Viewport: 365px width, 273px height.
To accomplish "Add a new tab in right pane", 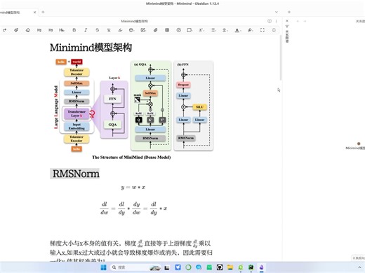I will (289, 12).
